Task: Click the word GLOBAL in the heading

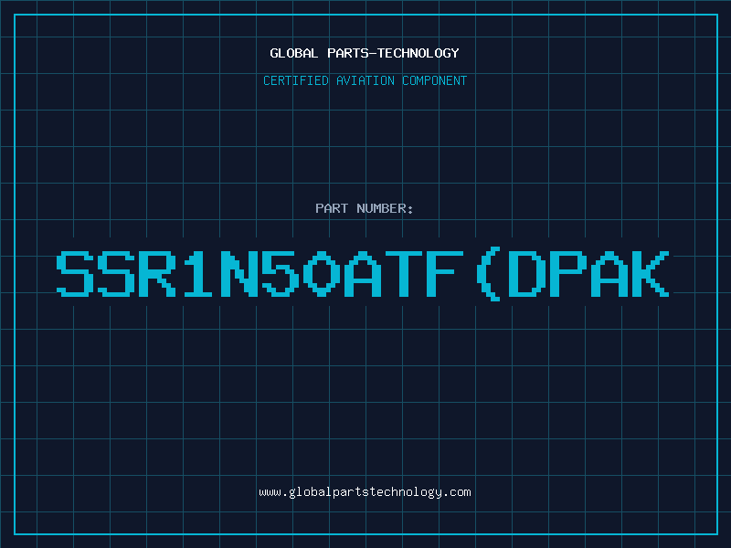Action: coord(291,53)
